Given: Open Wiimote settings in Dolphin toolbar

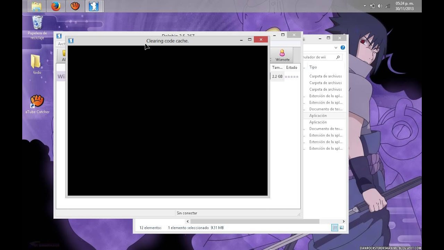Looking at the screenshot, I should tap(282, 55).
